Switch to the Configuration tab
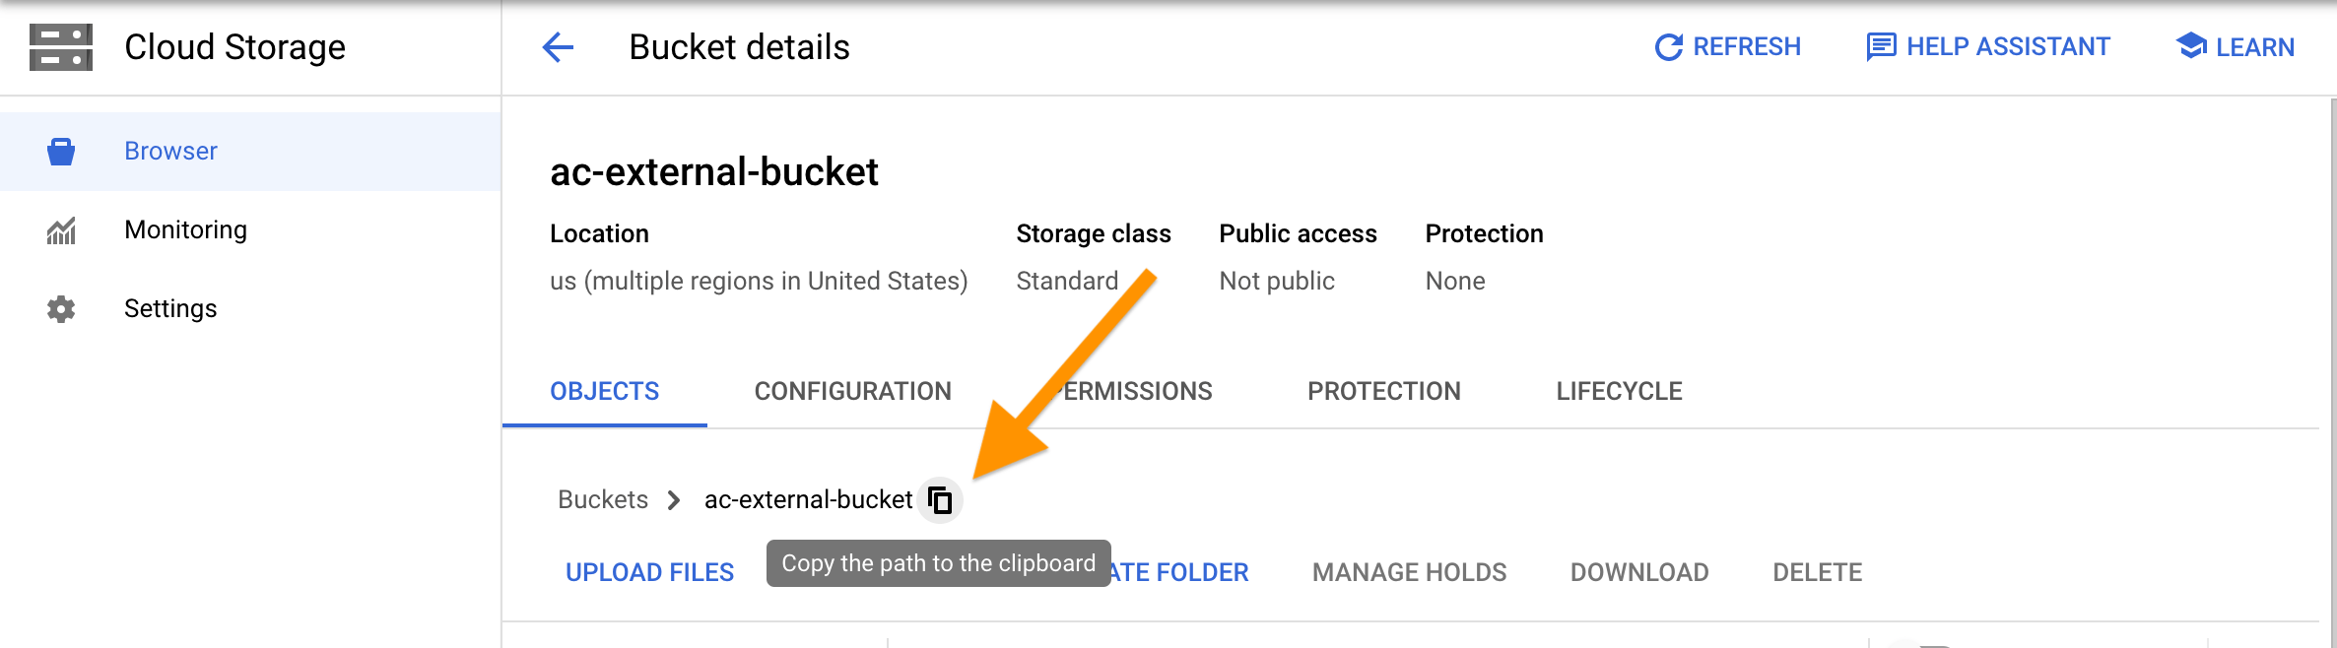 (852, 391)
